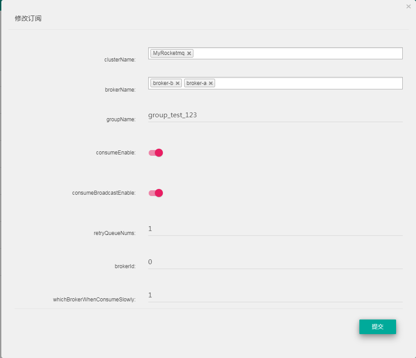The height and width of the screenshot is (358, 416).
Task: Click the 修改订阅 dialog title
Action: (28, 18)
